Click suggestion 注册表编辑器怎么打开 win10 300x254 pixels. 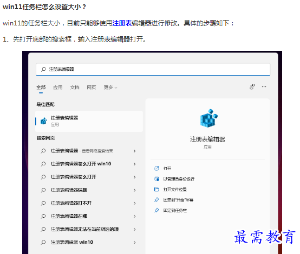[81, 164]
